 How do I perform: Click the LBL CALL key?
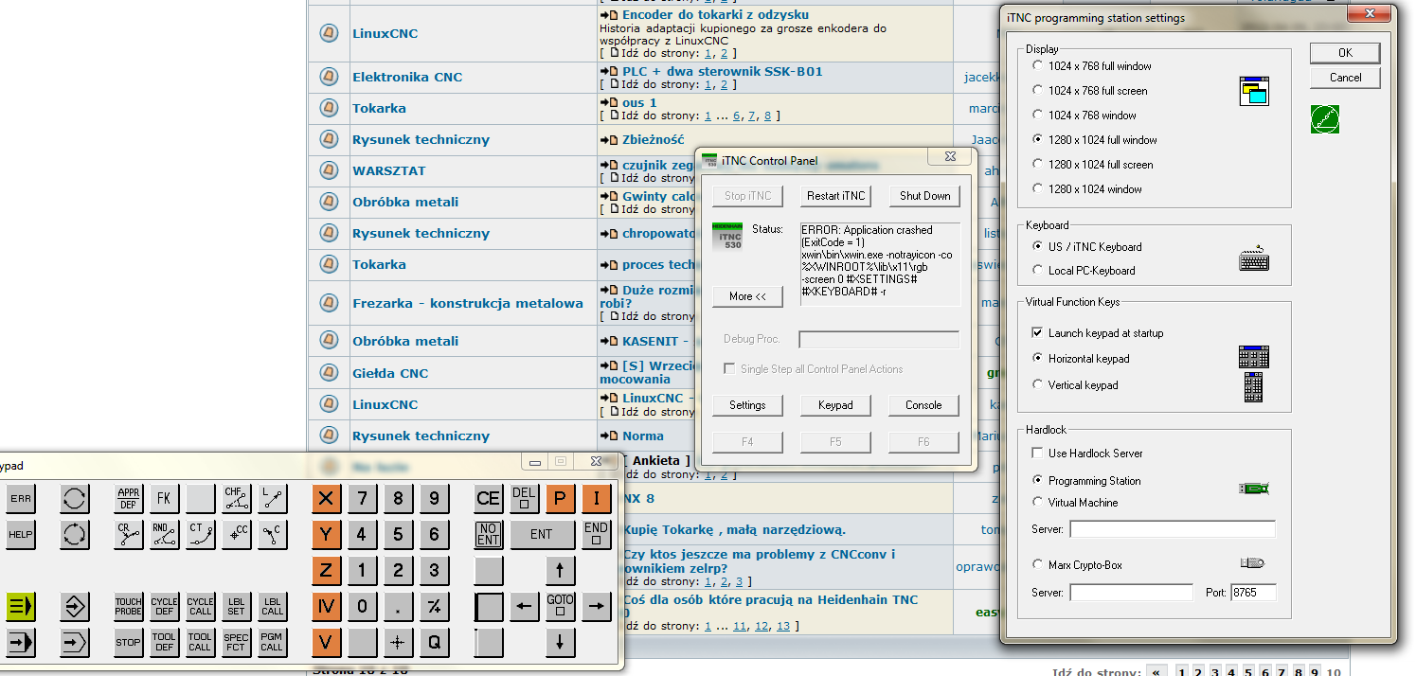point(273,606)
